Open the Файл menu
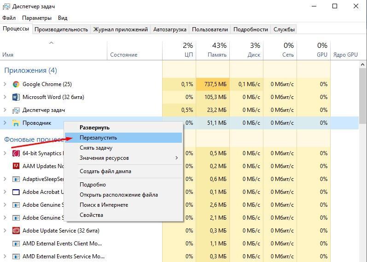 point(9,18)
